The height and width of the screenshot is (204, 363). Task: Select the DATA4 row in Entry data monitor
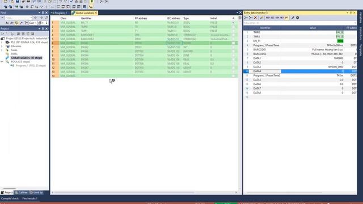(300, 71)
